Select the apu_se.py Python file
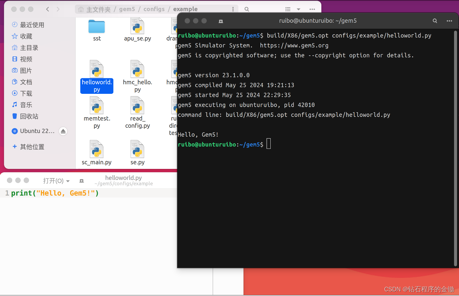The image size is (459, 296). (x=137, y=30)
